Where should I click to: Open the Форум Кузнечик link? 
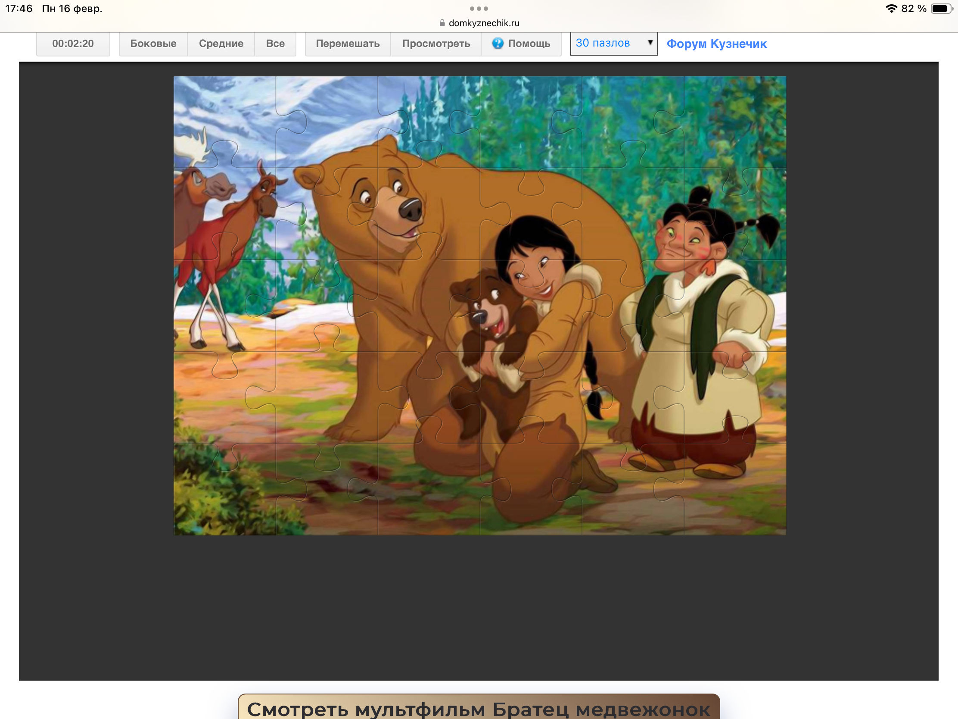[716, 44]
